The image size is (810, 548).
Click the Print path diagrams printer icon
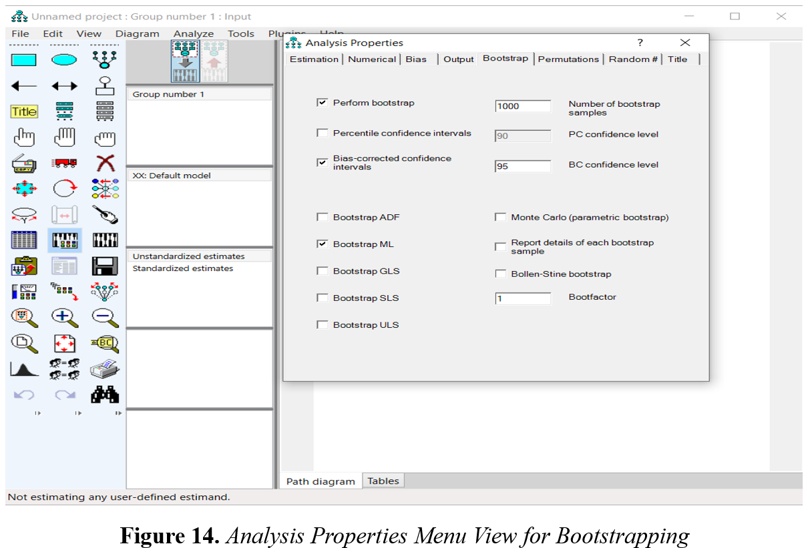(x=105, y=368)
